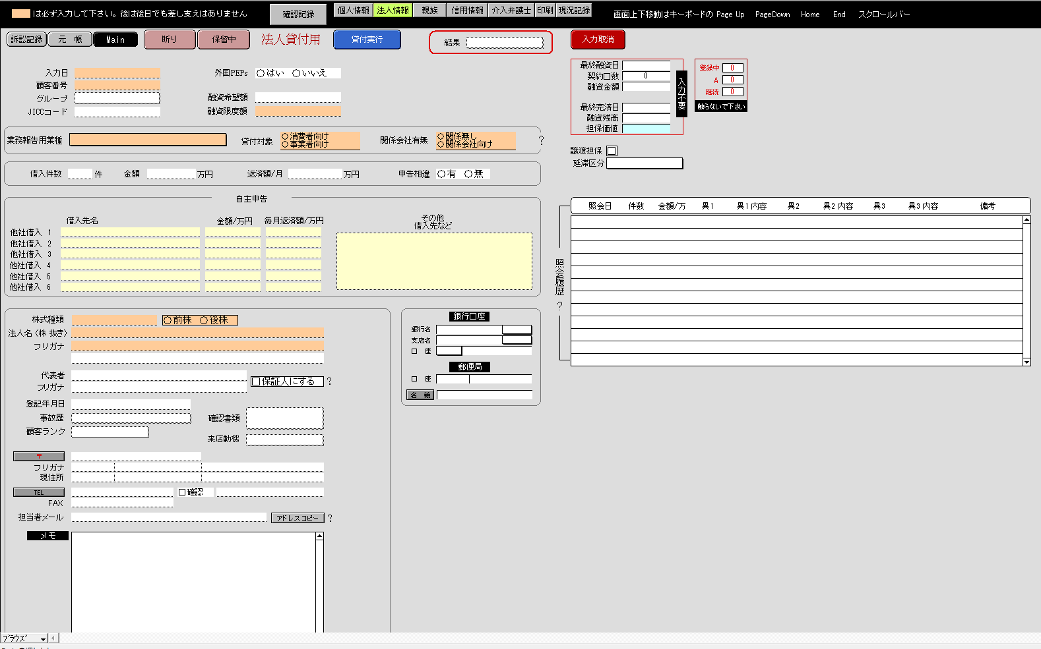Click the 名義 button under 郵便局
The height and width of the screenshot is (649, 1041).
click(420, 395)
